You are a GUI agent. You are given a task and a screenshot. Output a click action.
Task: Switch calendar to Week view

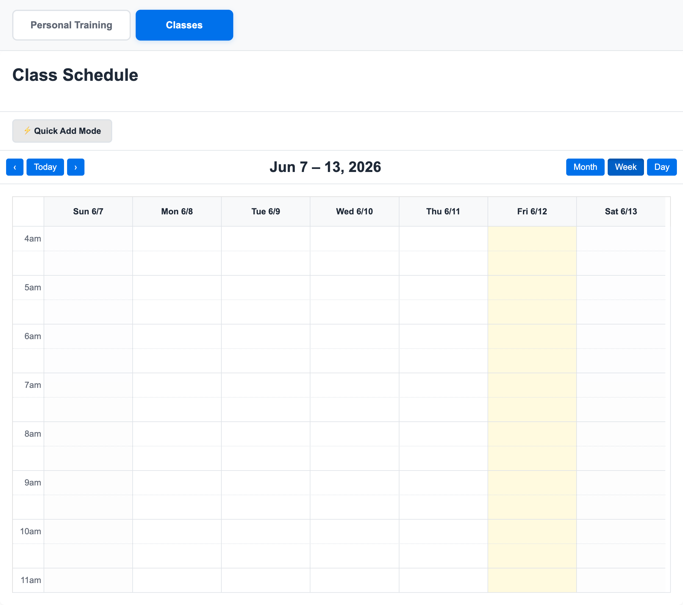[626, 167]
